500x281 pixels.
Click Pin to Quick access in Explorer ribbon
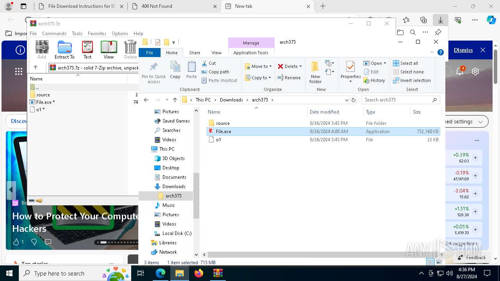(154, 73)
